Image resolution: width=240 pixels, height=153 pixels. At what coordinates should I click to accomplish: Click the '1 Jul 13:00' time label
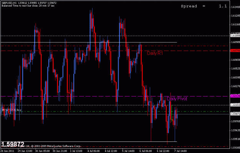76,151
